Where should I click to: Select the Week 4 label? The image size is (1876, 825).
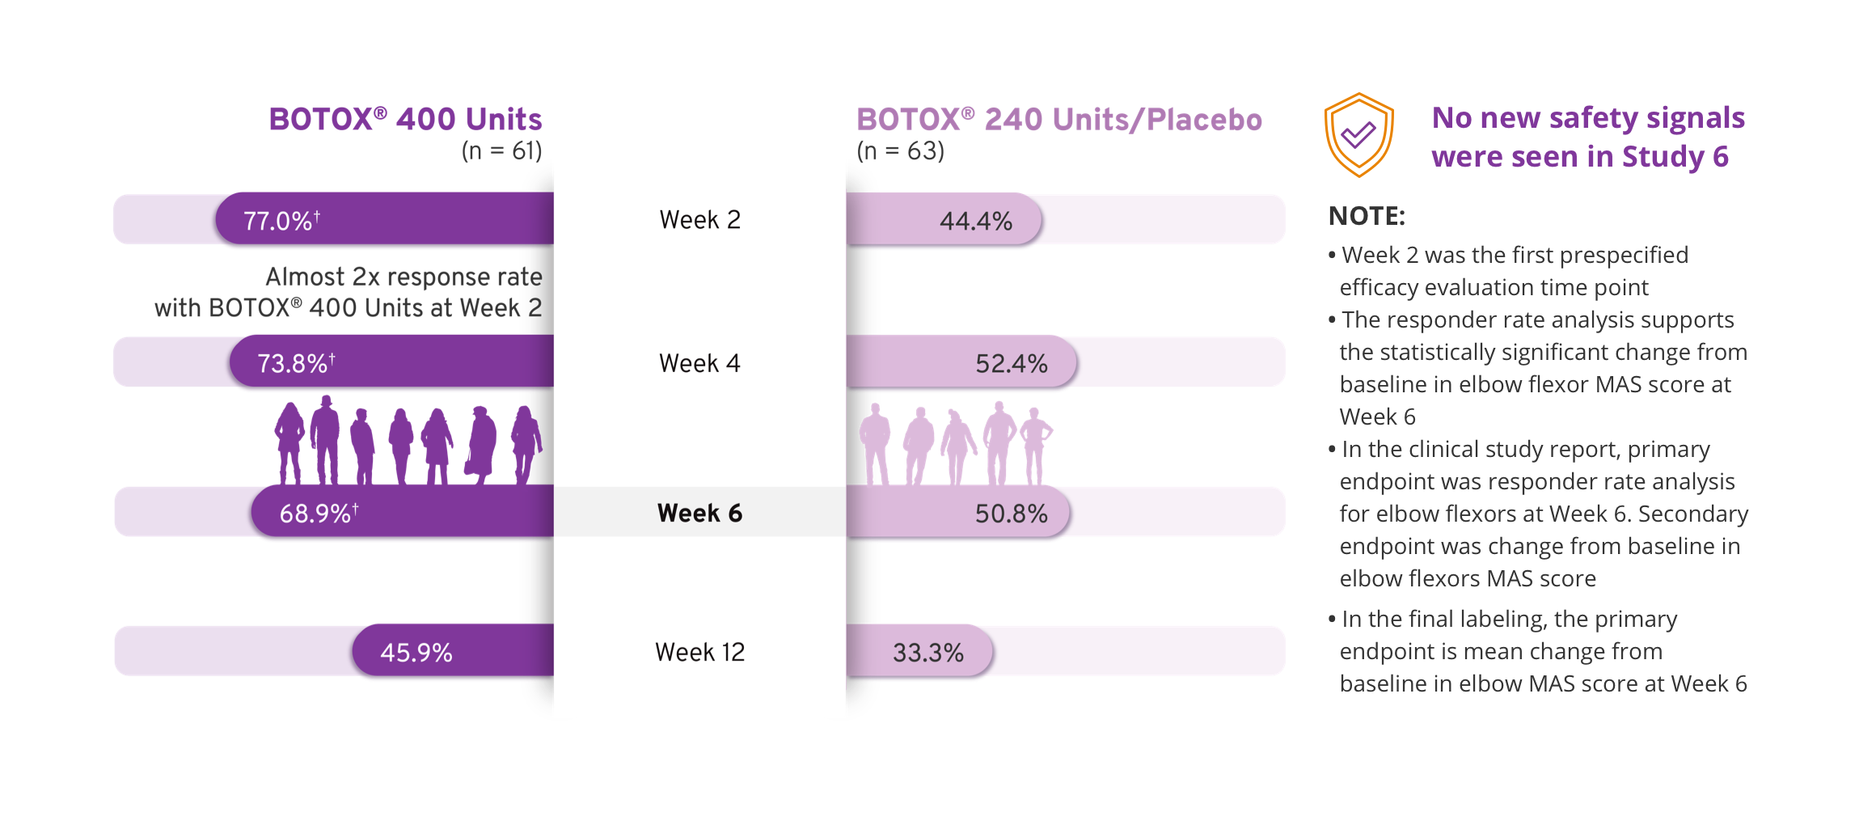[x=700, y=363]
